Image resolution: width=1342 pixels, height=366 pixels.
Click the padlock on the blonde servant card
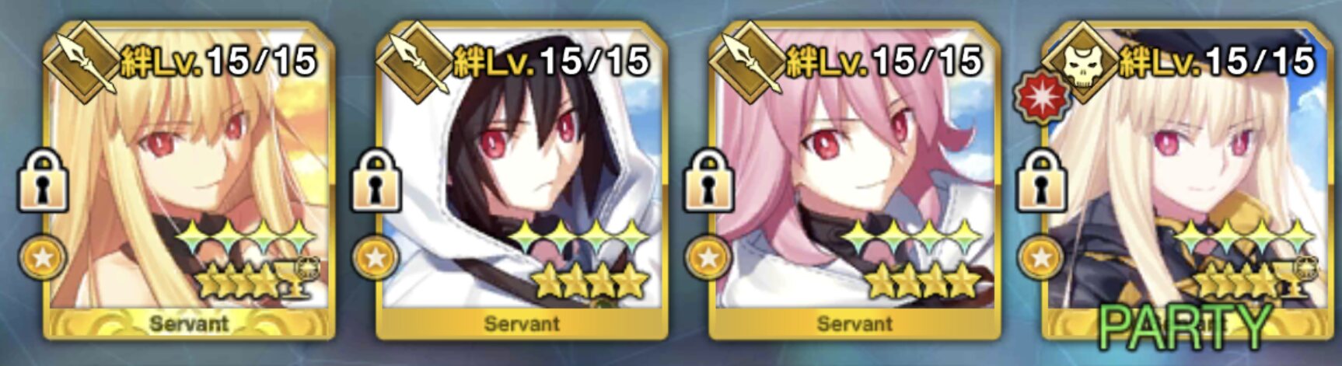[43, 182]
